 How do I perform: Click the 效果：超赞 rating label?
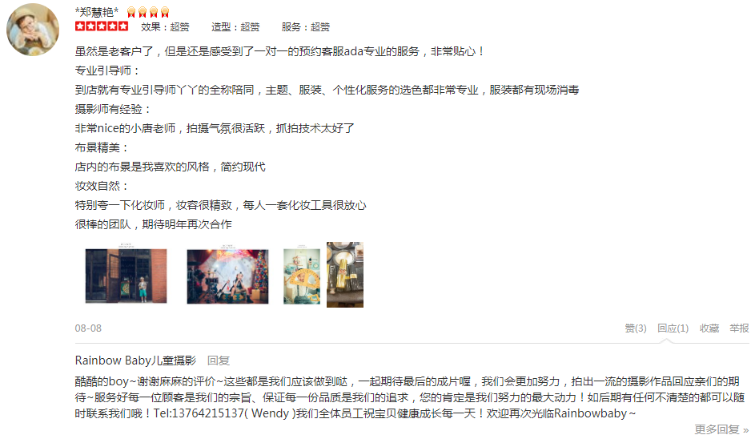165,27
